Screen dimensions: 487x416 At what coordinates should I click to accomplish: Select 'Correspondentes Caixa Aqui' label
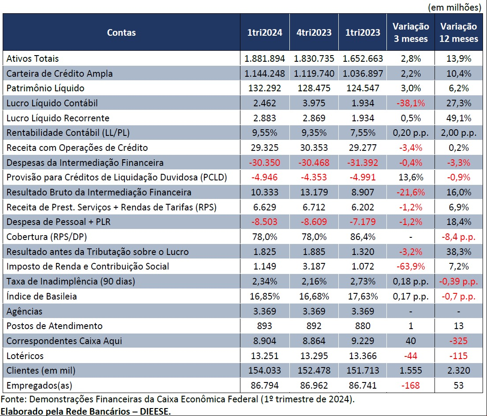pos(64,341)
